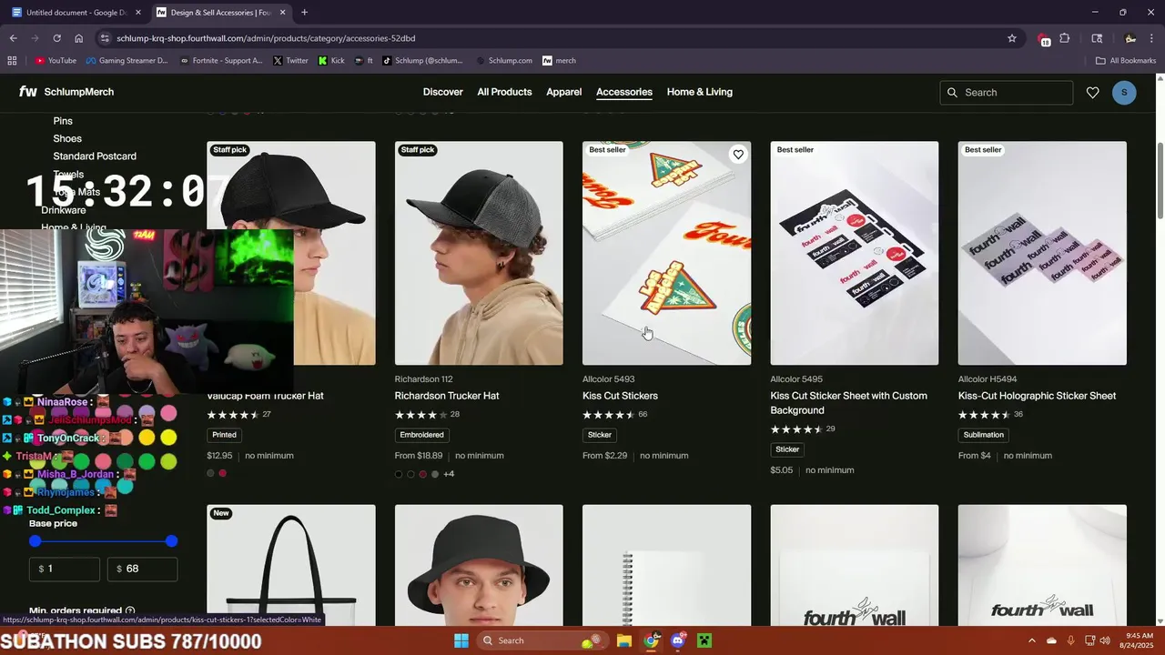Expand the +4 more colors on Richardson hat
The width and height of the screenshot is (1165, 655).
[449, 474]
